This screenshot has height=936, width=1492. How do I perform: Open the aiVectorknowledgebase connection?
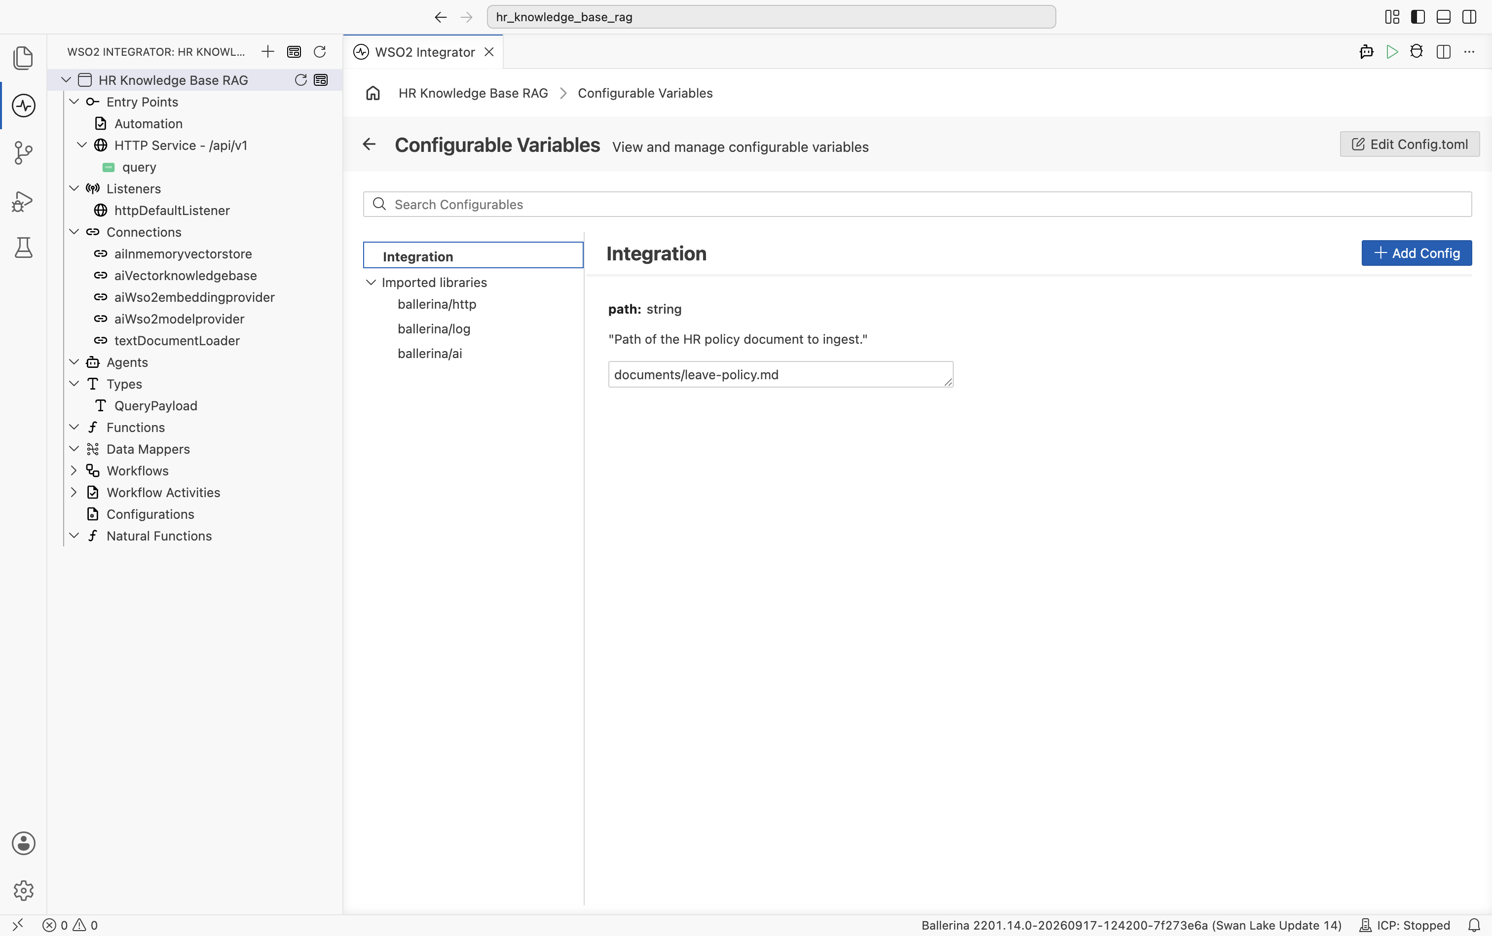pyautogui.click(x=185, y=276)
